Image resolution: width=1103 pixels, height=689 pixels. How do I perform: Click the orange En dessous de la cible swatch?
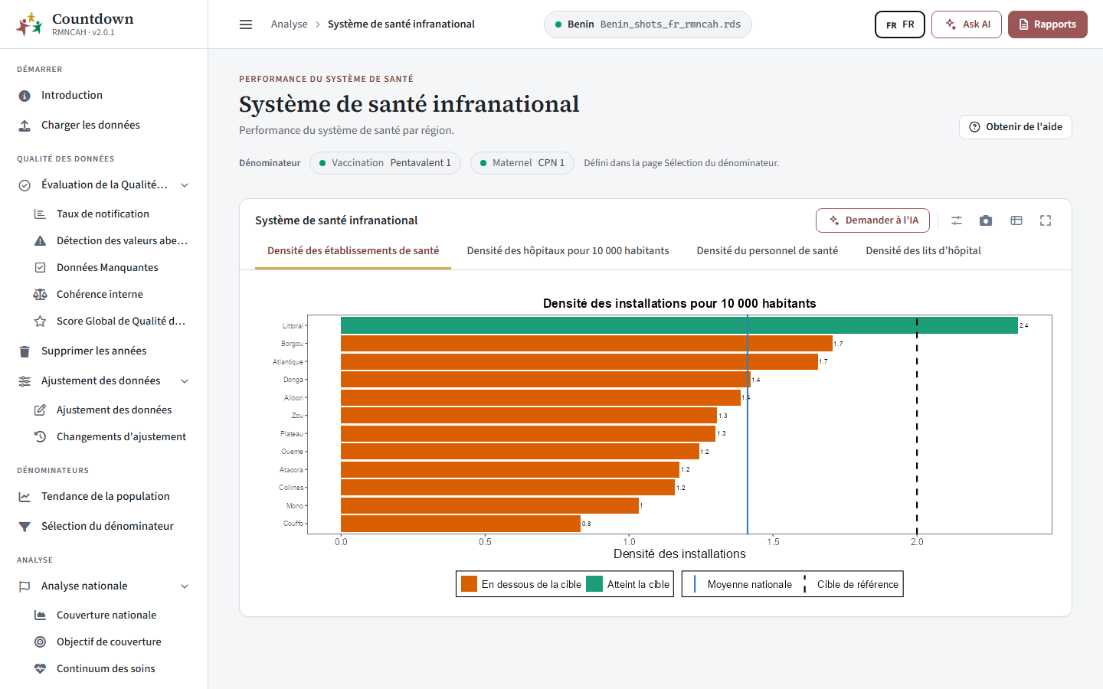pyautogui.click(x=469, y=584)
